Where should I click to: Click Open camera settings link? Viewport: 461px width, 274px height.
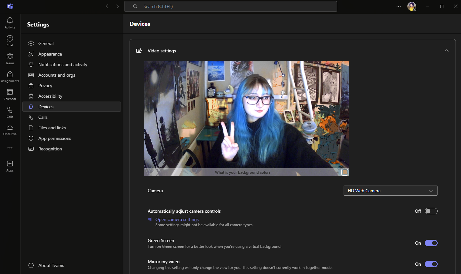click(x=177, y=219)
